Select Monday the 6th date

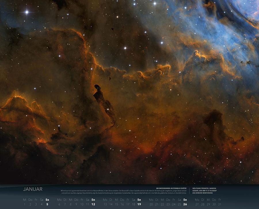click(x=59, y=204)
